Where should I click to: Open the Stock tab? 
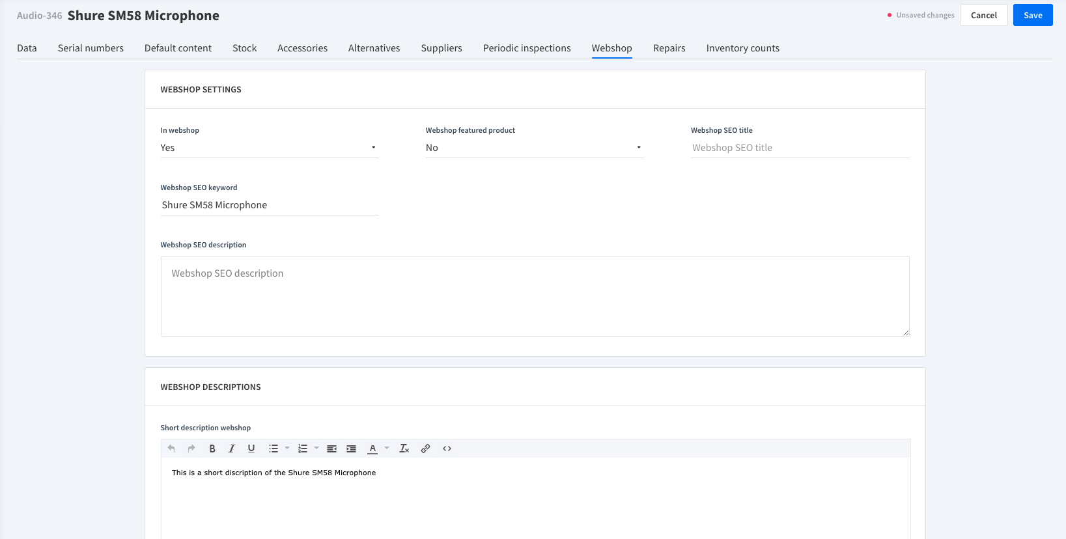pos(244,48)
